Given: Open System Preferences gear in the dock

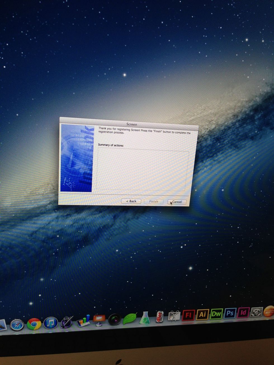Looking at the screenshot, I should pyautogui.click(x=256, y=312).
